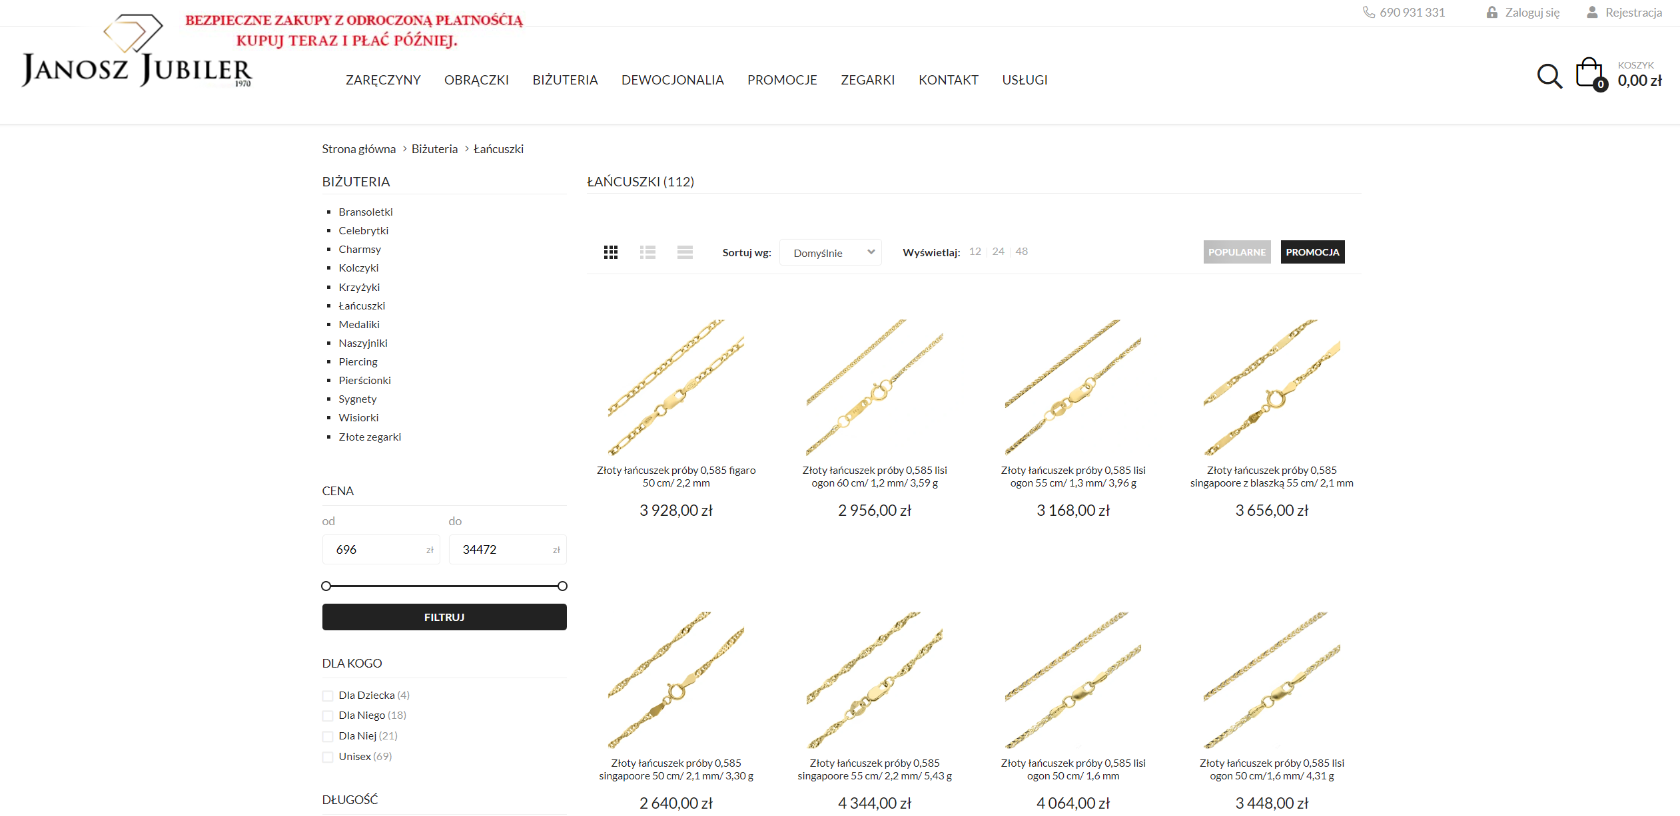Open the OBRĄCZKI navigation menu

(x=476, y=80)
